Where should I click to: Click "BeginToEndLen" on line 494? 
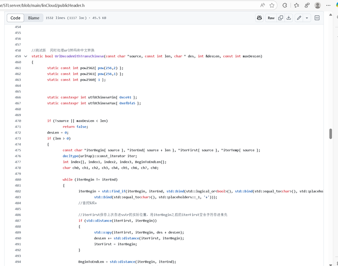click(91, 262)
